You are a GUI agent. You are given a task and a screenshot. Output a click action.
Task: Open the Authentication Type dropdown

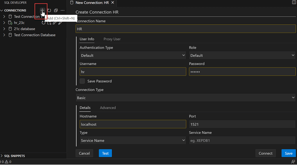point(133,55)
